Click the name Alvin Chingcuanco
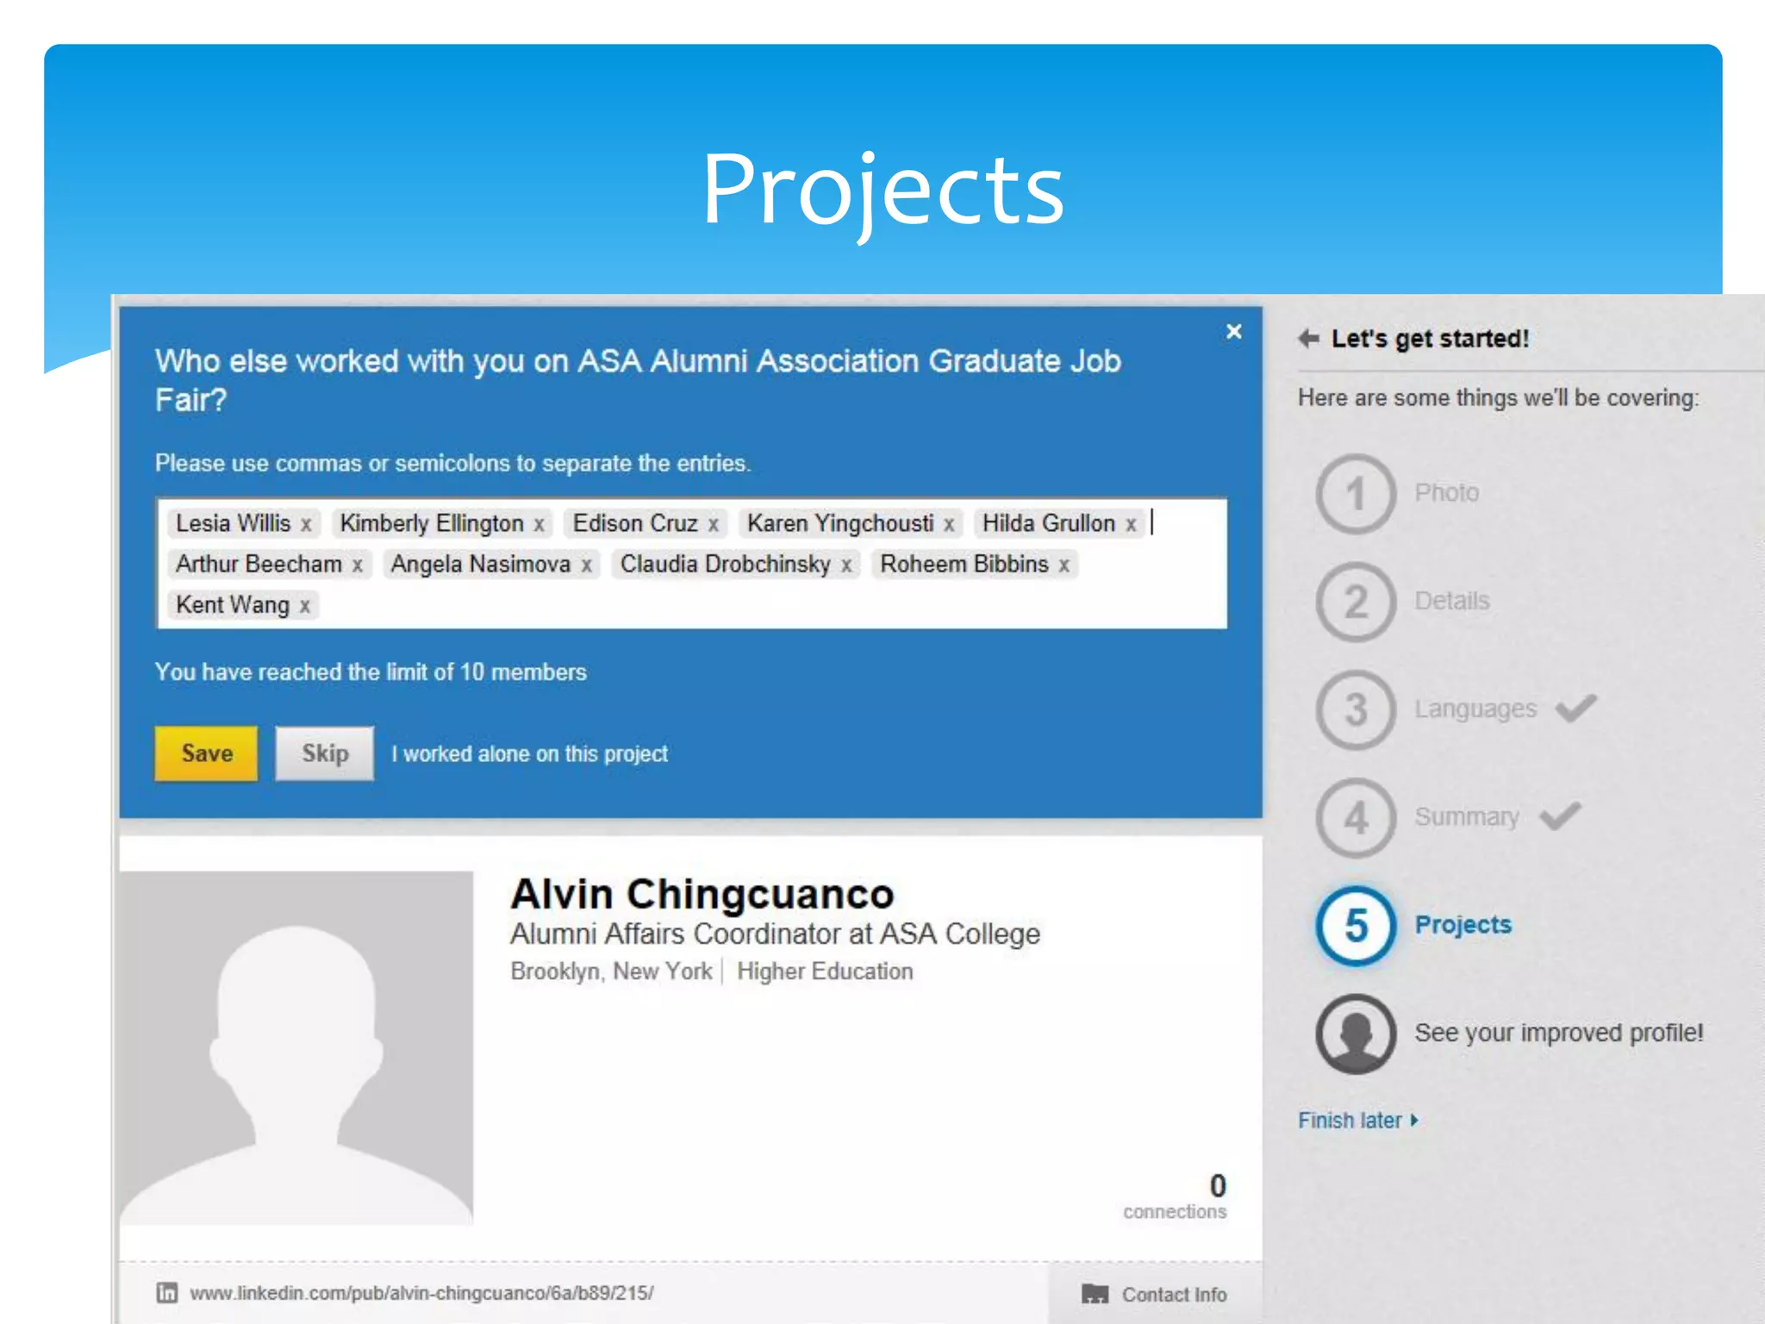 pos(702,894)
